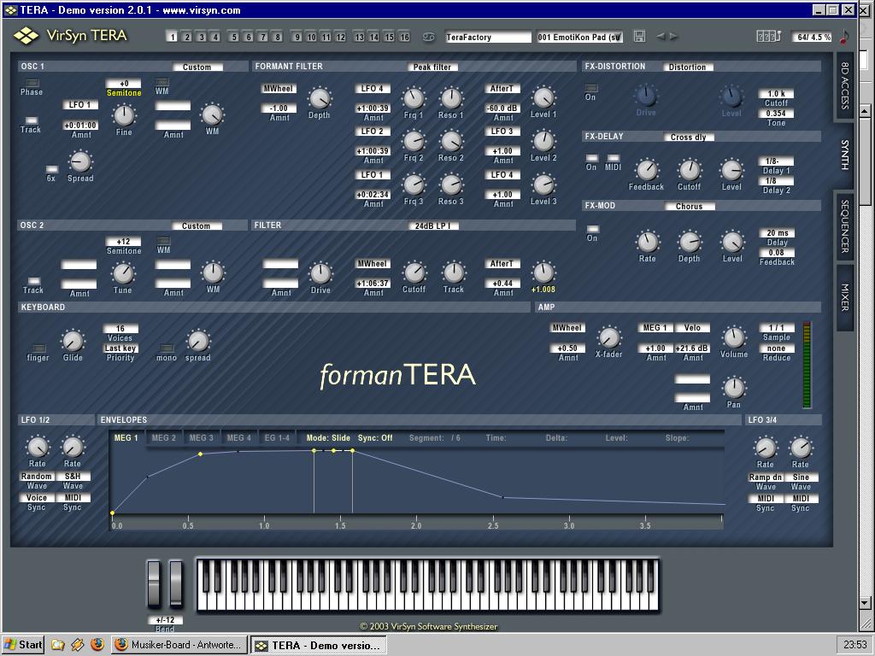Open the 24dB LP I filter selector

pyautogui.click(x=433, y=225)
